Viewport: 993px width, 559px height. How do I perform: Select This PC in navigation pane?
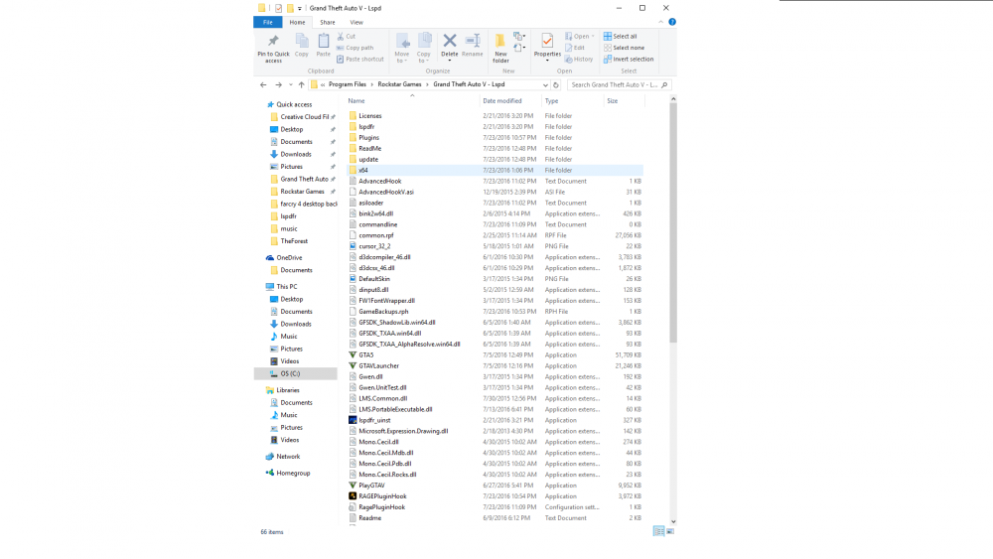click(286, 287)
